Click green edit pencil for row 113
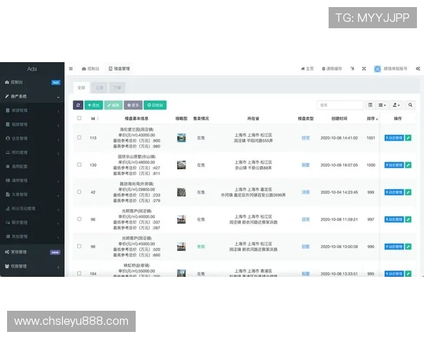Screen dimensions: 424x339 pyautogui.click(x=408, y=138)
